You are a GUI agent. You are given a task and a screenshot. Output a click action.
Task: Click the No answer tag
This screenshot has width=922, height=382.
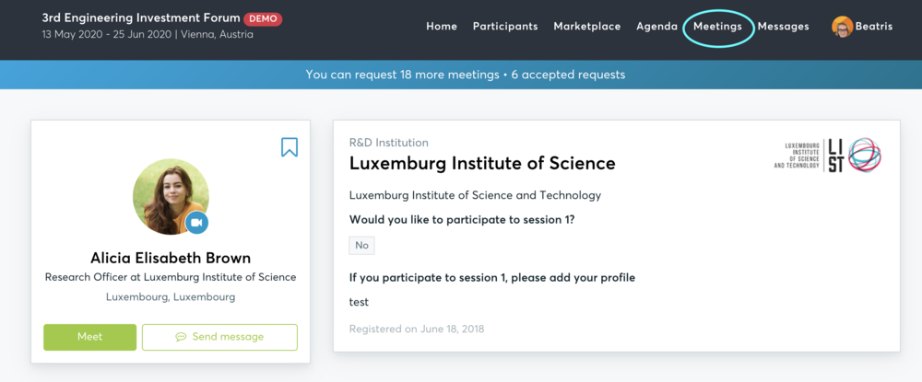coord(361,245)
